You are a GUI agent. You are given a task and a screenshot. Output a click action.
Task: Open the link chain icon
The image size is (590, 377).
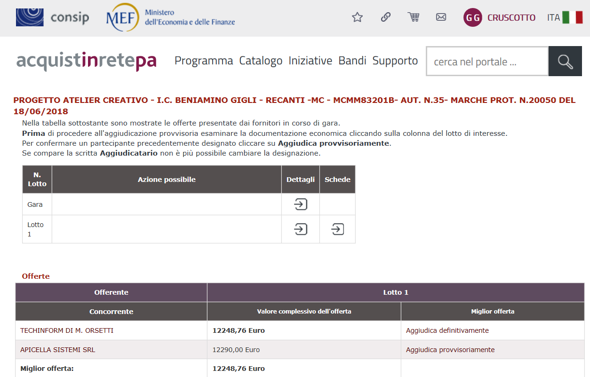[x=385, y=17]
